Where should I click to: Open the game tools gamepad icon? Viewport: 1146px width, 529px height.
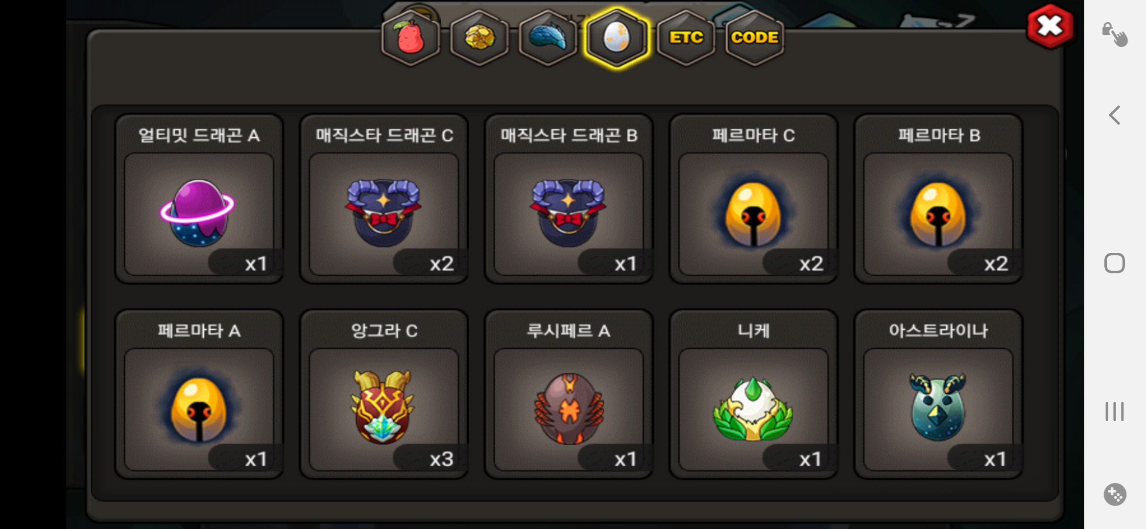1115,495
